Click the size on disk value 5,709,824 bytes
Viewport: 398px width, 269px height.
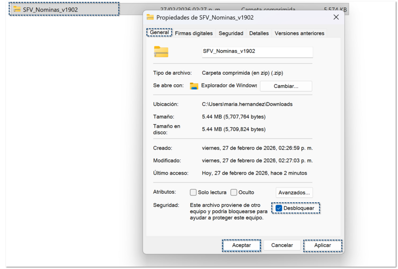coord(234,129)
